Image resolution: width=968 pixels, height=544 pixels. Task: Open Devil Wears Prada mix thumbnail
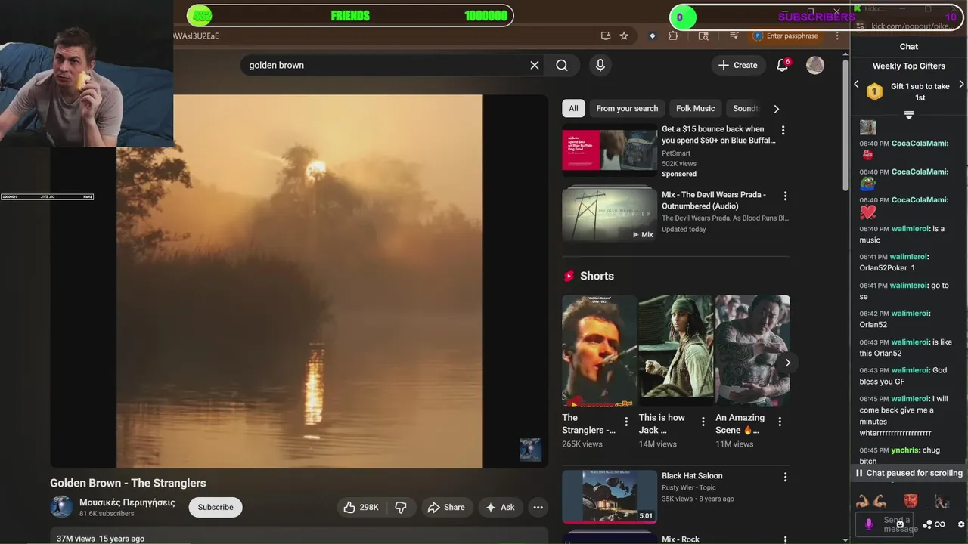[610, 214]
